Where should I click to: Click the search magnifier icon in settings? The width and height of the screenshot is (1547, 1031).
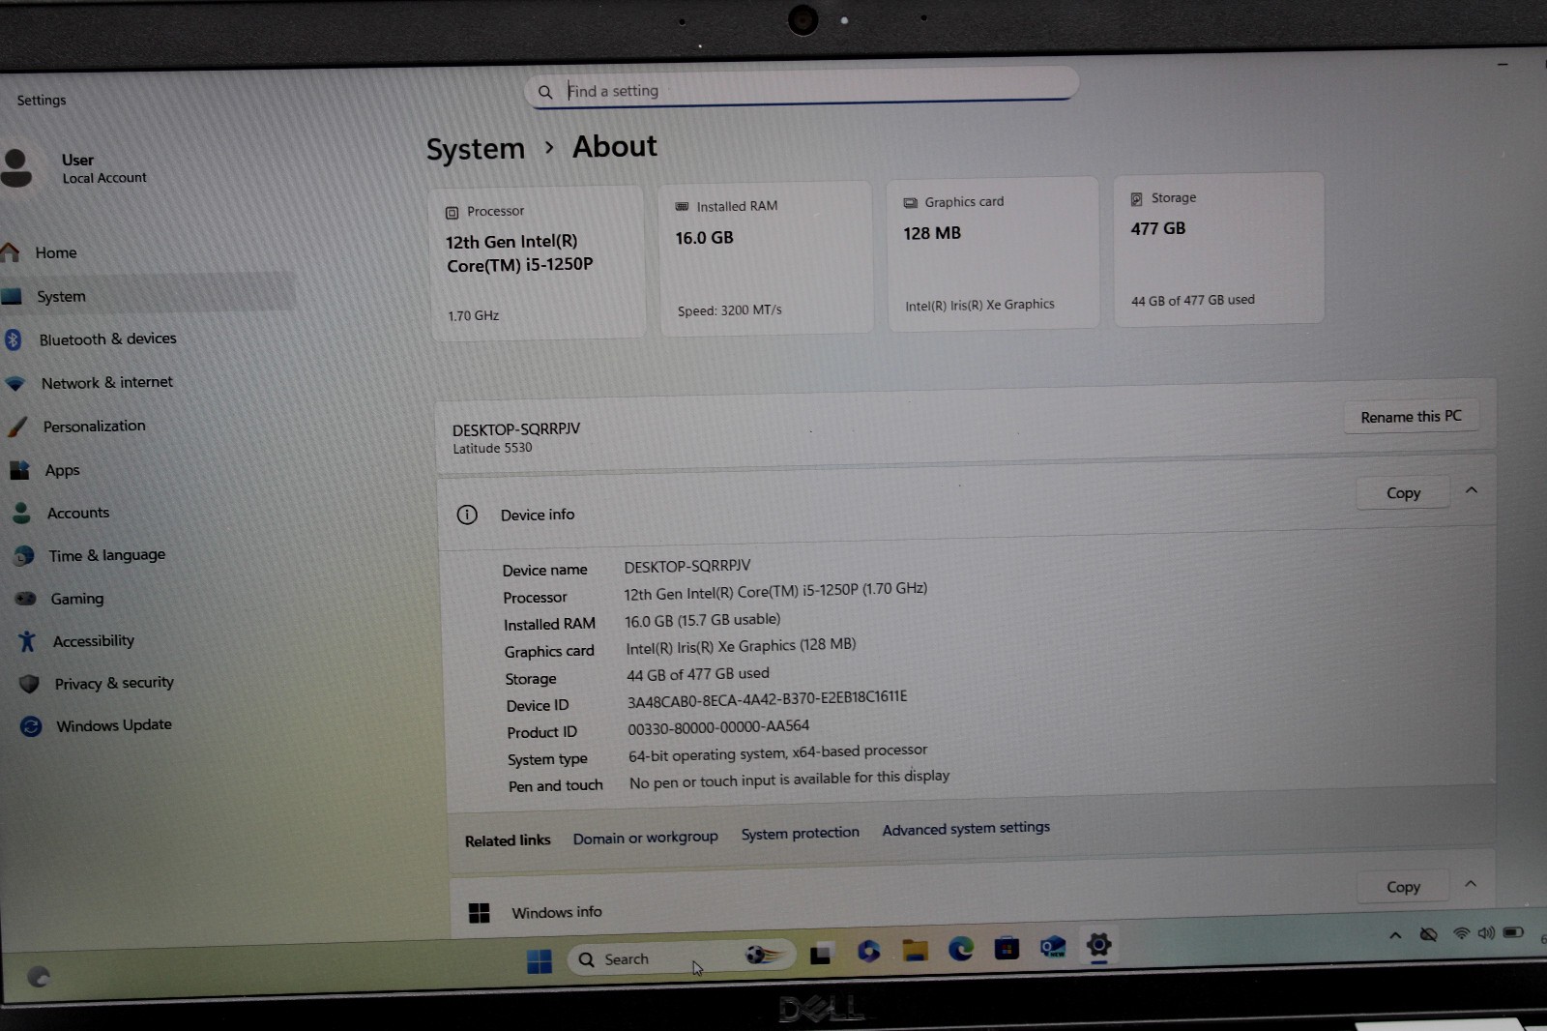[545, 92]
